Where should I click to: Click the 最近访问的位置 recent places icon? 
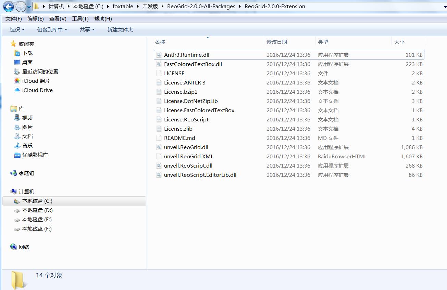[17, 71]
